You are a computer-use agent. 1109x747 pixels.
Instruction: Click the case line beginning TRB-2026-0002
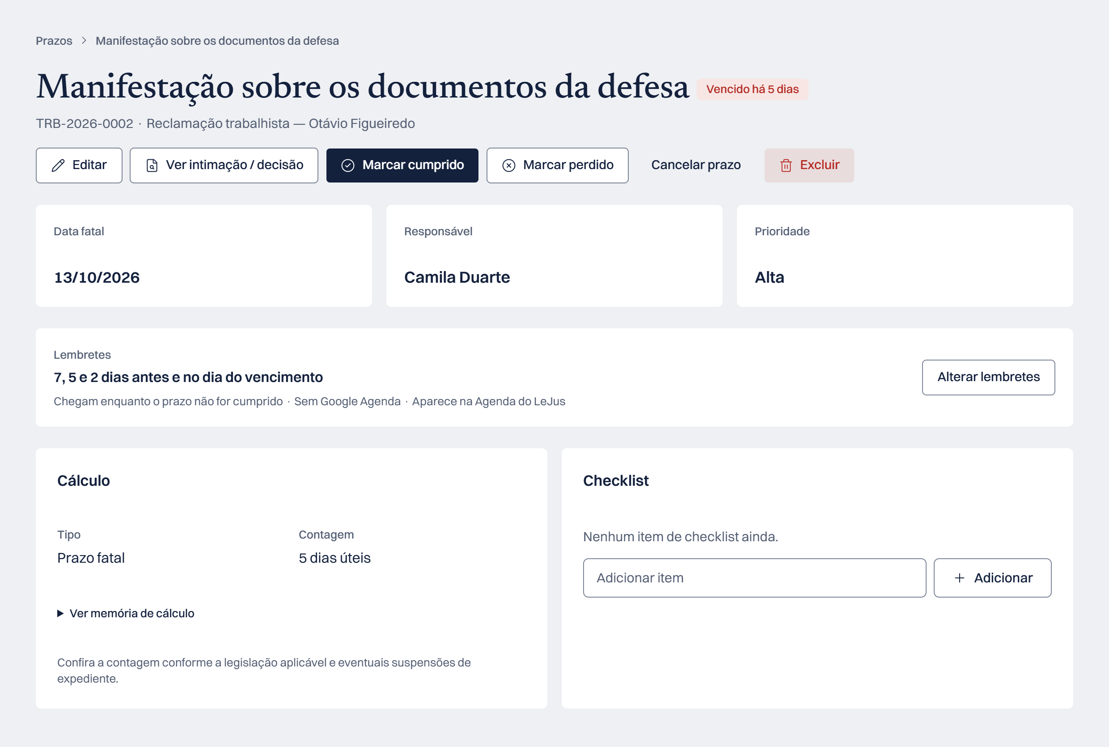coord(225,123)
